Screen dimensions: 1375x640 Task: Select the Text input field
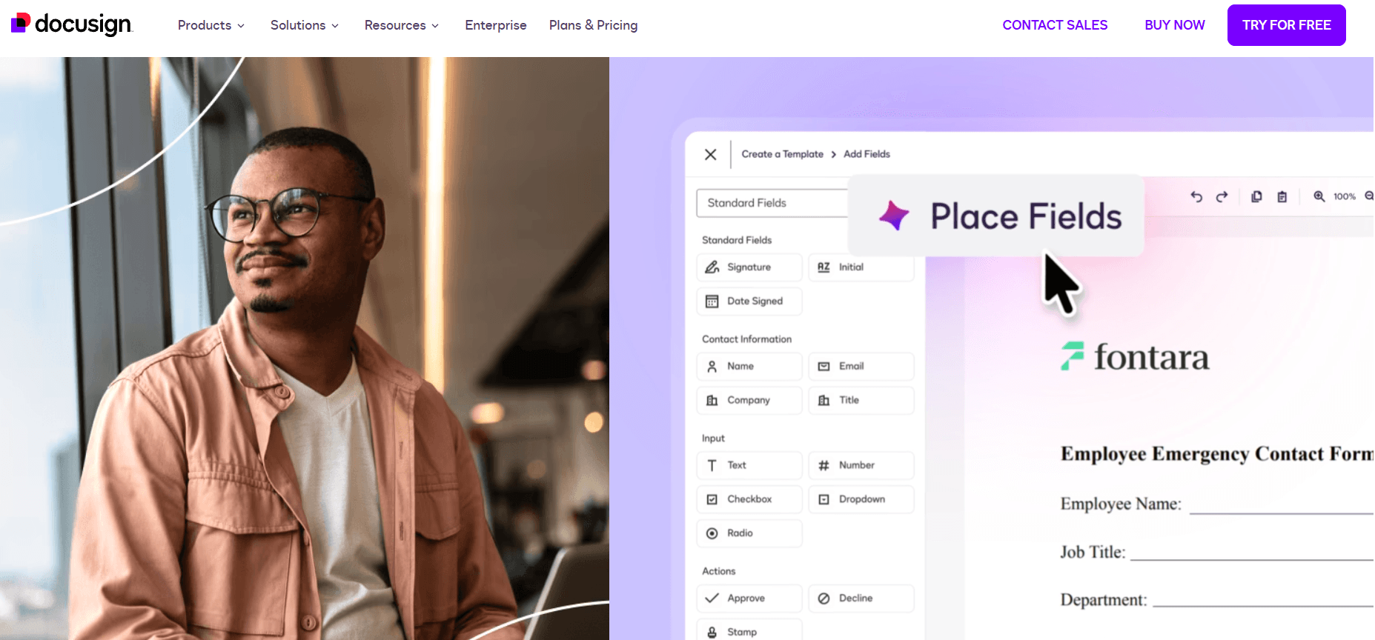749,466
